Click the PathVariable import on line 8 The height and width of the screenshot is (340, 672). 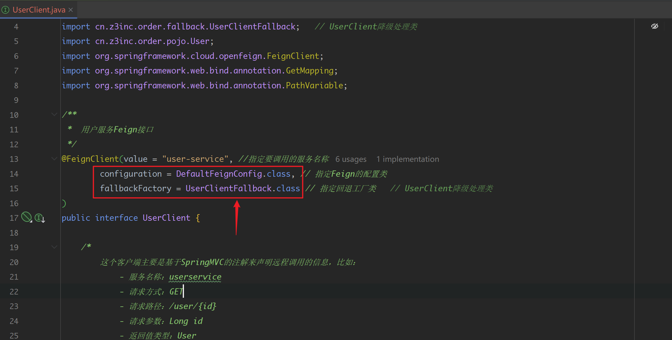click(x=315, y=86)
